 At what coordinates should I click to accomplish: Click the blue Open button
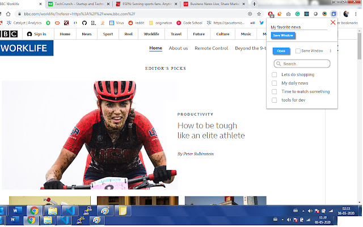(281, 51)
